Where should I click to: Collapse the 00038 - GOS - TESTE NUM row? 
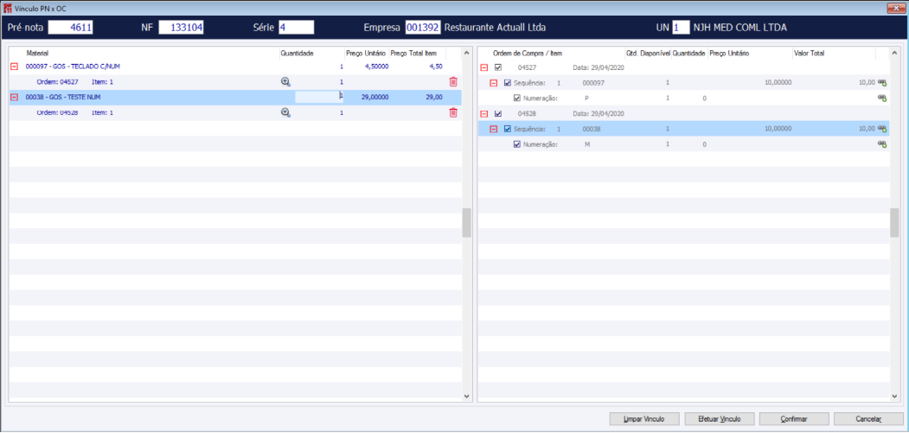coord(15,98)
